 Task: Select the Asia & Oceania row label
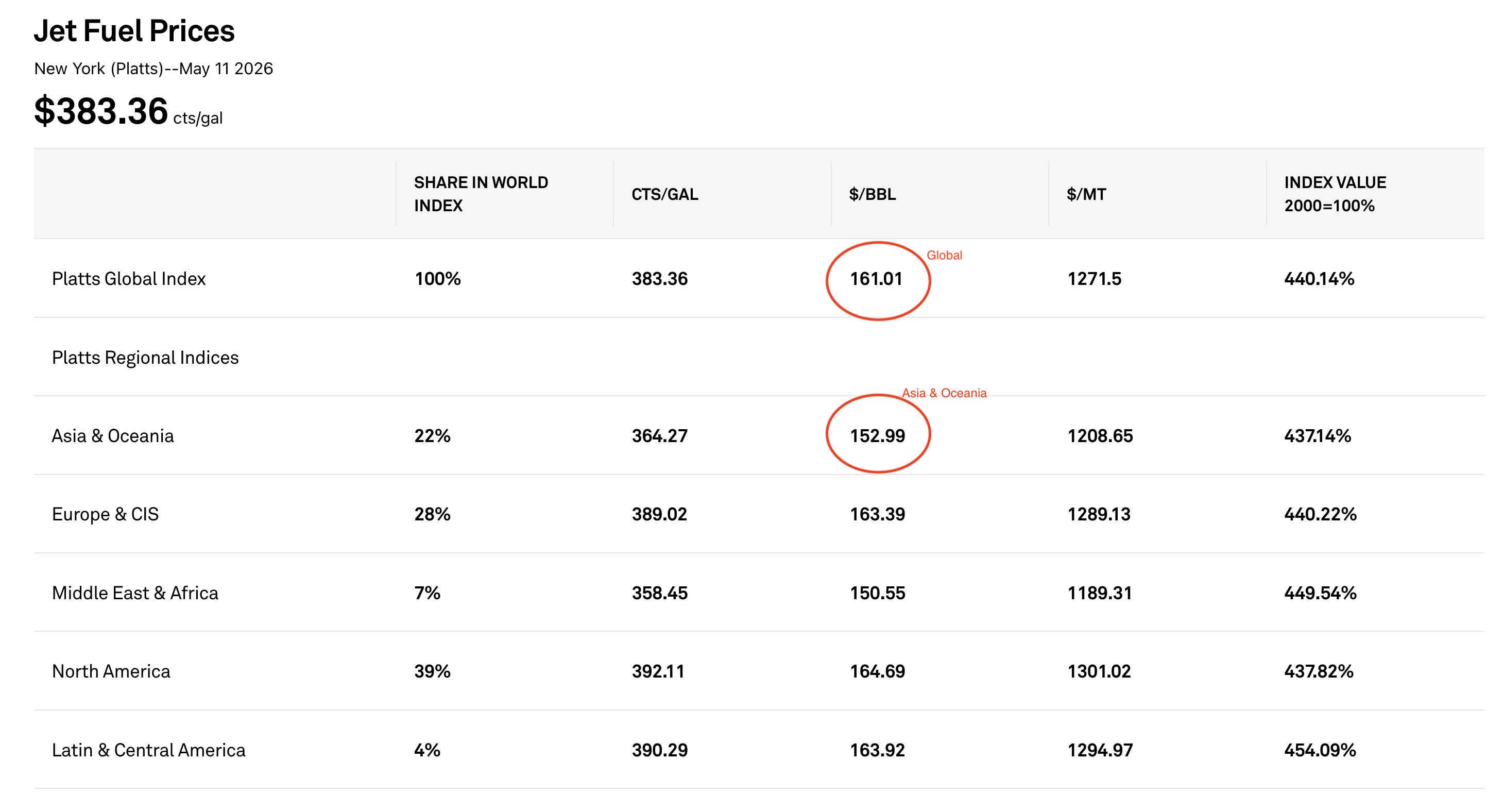coord(113,436)
